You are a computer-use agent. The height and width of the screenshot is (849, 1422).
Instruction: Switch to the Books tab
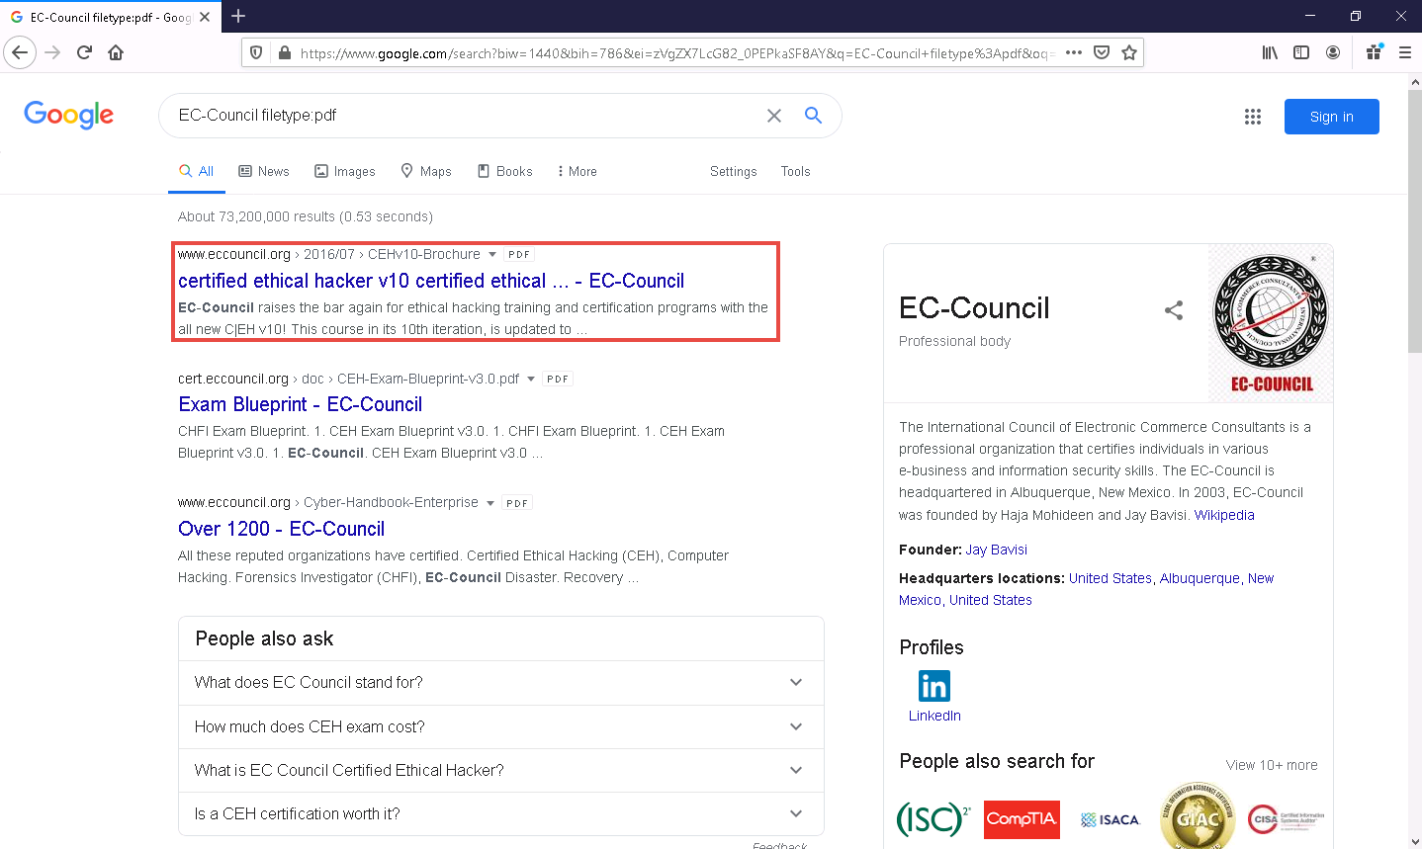(x=505, y=171)
